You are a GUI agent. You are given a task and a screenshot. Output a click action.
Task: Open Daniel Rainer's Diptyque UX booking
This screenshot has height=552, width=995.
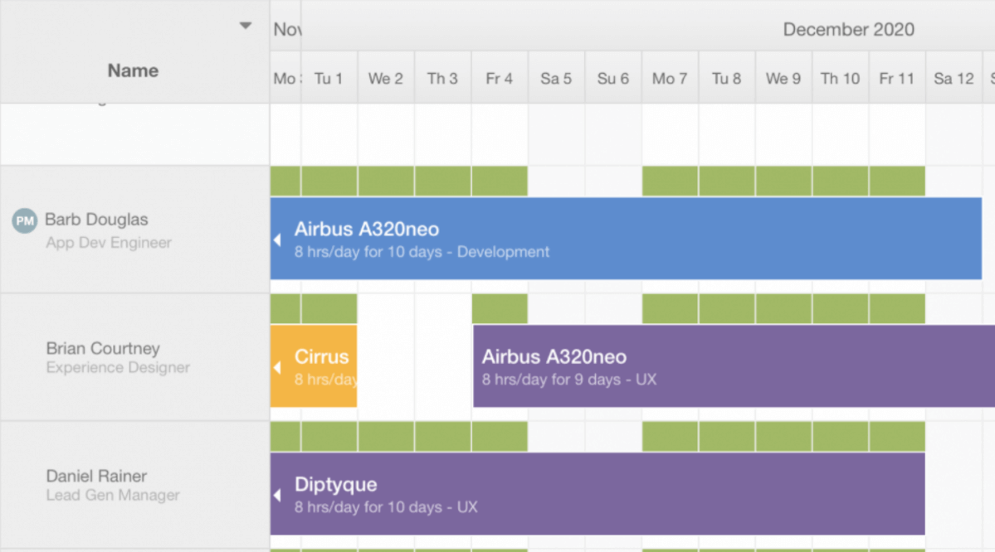click(x=597, y=494)
